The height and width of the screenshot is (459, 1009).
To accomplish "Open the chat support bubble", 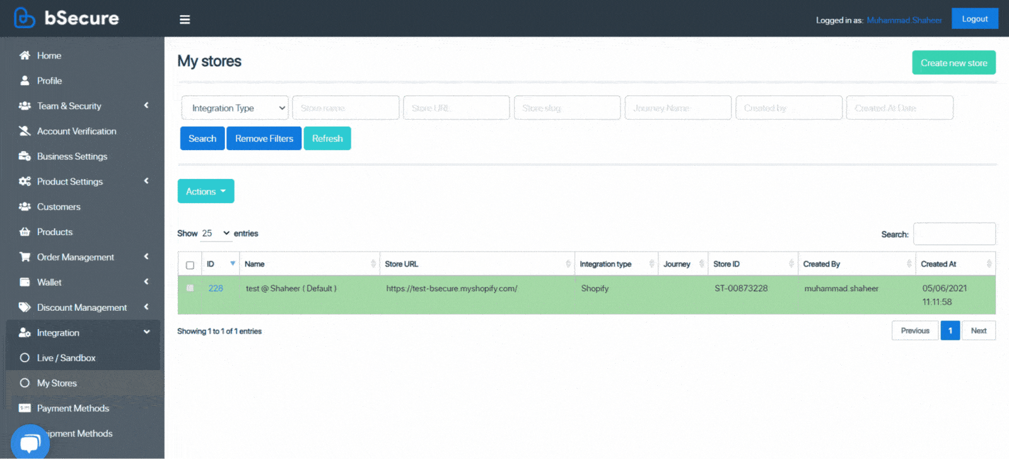I will (30, 442).
